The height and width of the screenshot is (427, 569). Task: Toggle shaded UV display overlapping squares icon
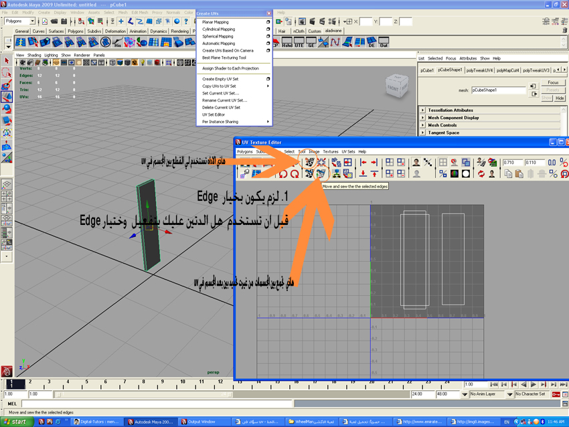coord(466,162)
